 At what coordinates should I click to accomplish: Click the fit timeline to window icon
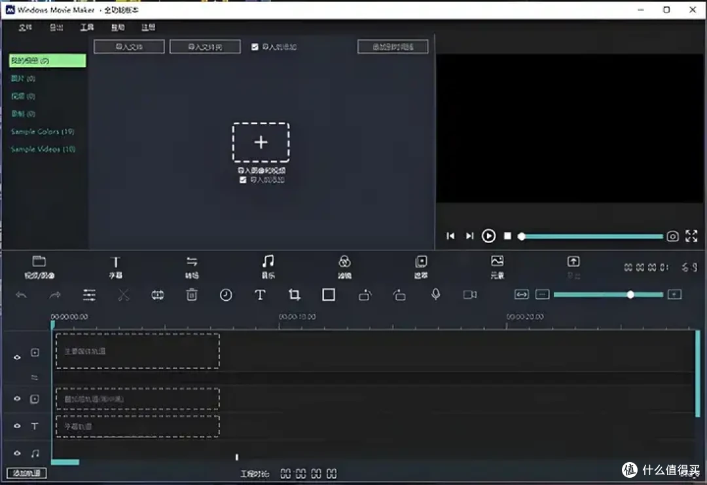click(x=521, y=295)
